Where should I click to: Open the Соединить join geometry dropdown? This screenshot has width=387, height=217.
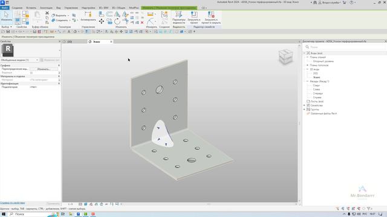point(70,20)
